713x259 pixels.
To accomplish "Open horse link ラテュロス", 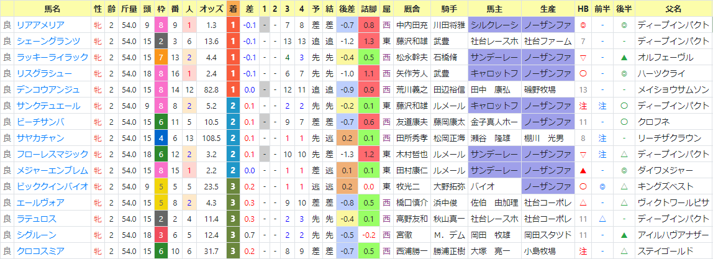I will pos(37,219).
